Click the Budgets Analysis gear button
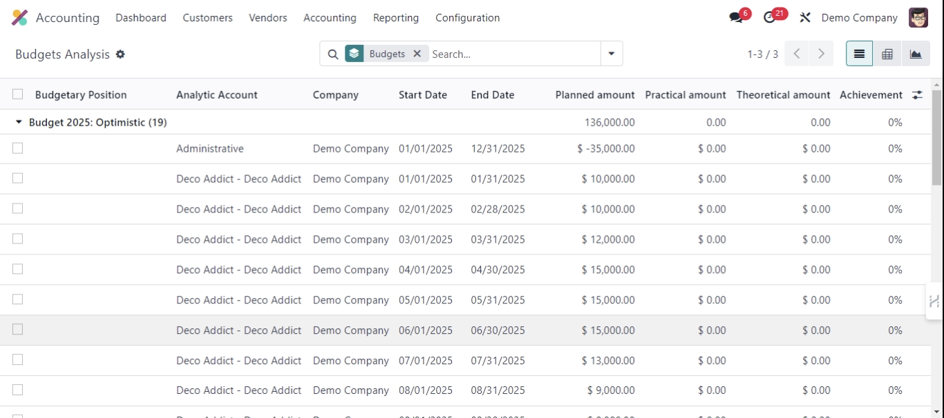944x418 pixels. (120, 54)
